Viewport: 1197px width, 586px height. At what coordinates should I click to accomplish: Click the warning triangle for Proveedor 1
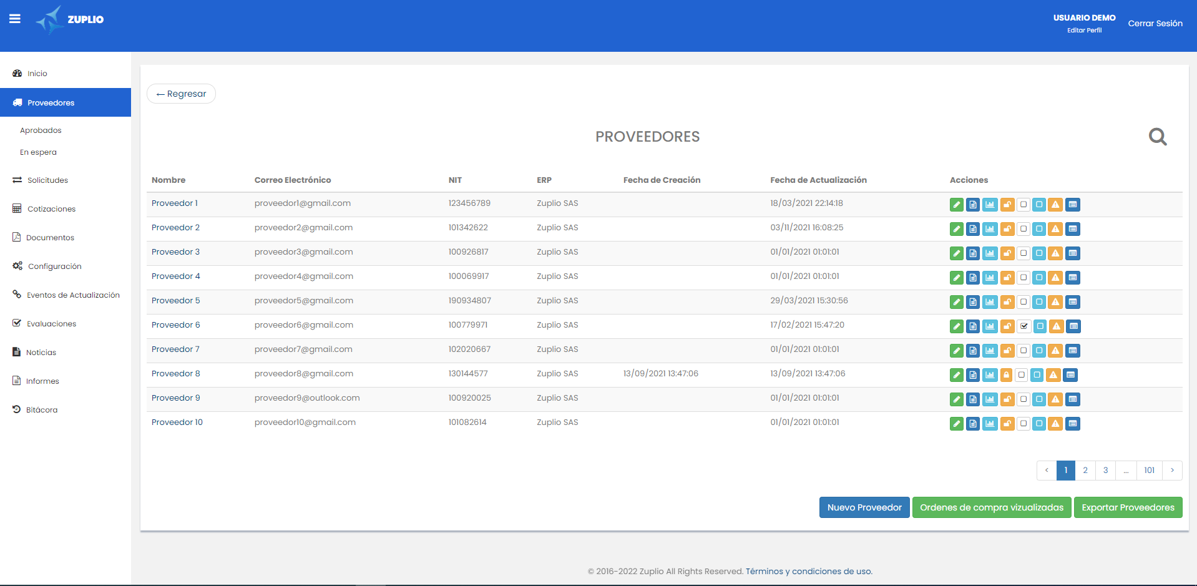click(x=1055, y=205)
